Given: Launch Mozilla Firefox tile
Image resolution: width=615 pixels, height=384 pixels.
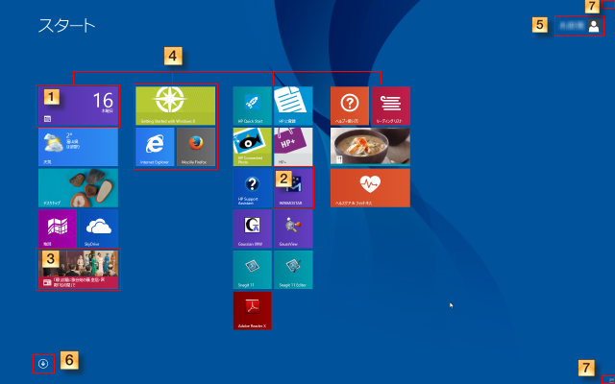Looking at the screenshot, I should pyautogui.click(x=196, y=147).
